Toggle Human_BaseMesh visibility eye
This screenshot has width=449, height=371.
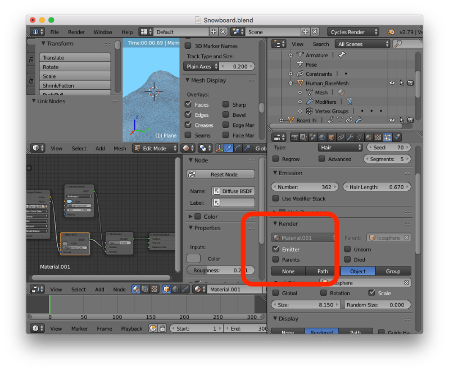click(392, 83)
